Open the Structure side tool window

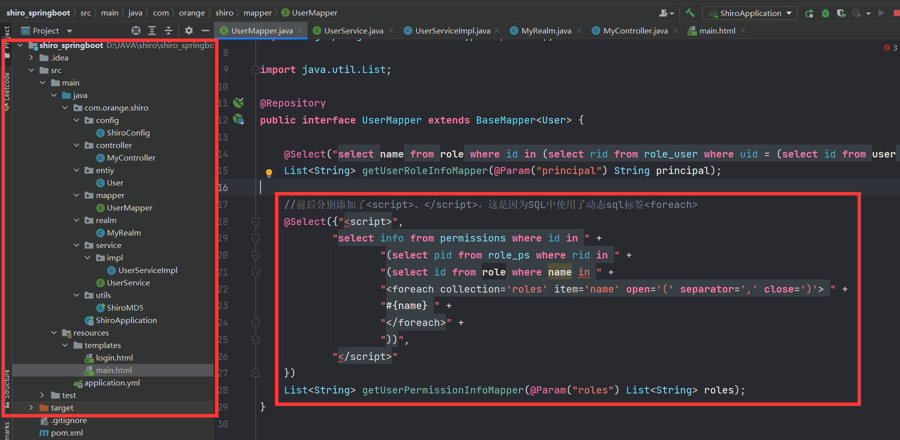click(6, 388)
